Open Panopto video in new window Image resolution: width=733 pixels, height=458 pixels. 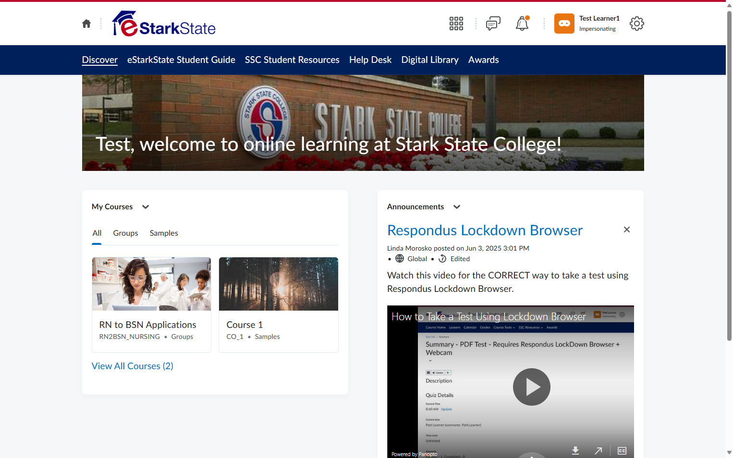coord(598,450)
